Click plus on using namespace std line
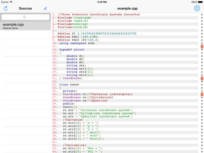 [x=202, y=43]
